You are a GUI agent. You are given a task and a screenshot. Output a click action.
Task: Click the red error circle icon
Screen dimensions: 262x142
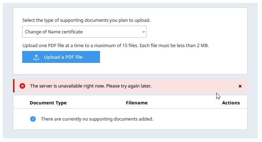pyautogui.click(x=23, y=86)
